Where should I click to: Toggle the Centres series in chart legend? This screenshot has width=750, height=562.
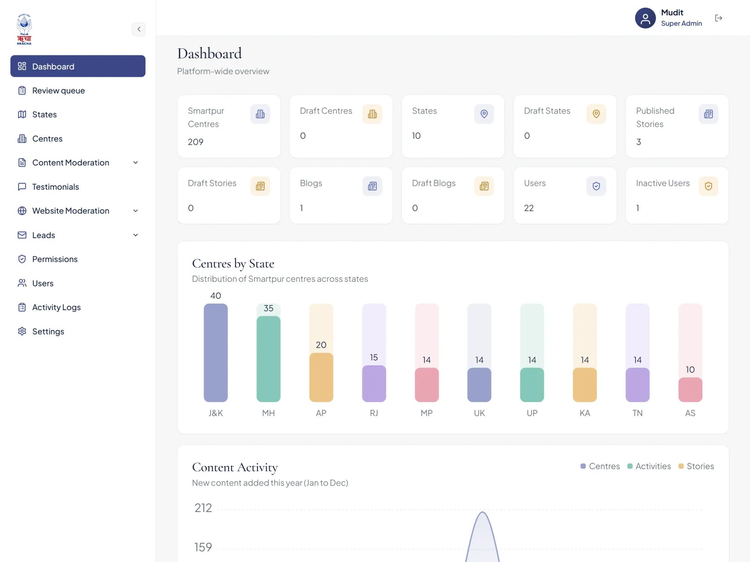600,466
